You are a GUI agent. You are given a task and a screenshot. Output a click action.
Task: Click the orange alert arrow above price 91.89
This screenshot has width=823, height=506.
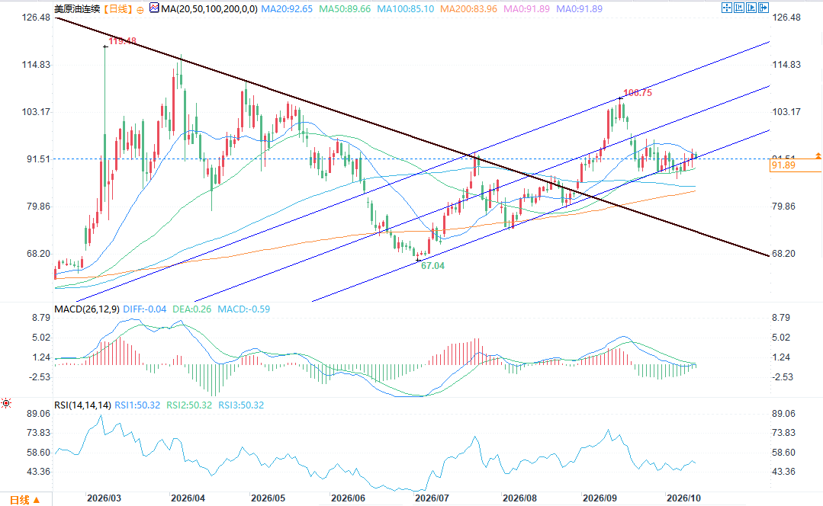pos(818,155)
